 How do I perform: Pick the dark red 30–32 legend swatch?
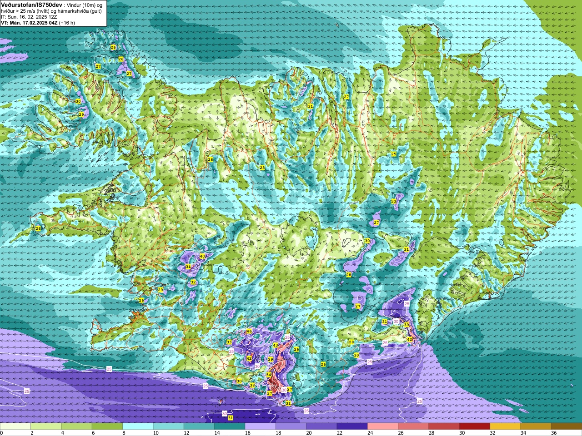pyautogui.click(x=475, y=426)
